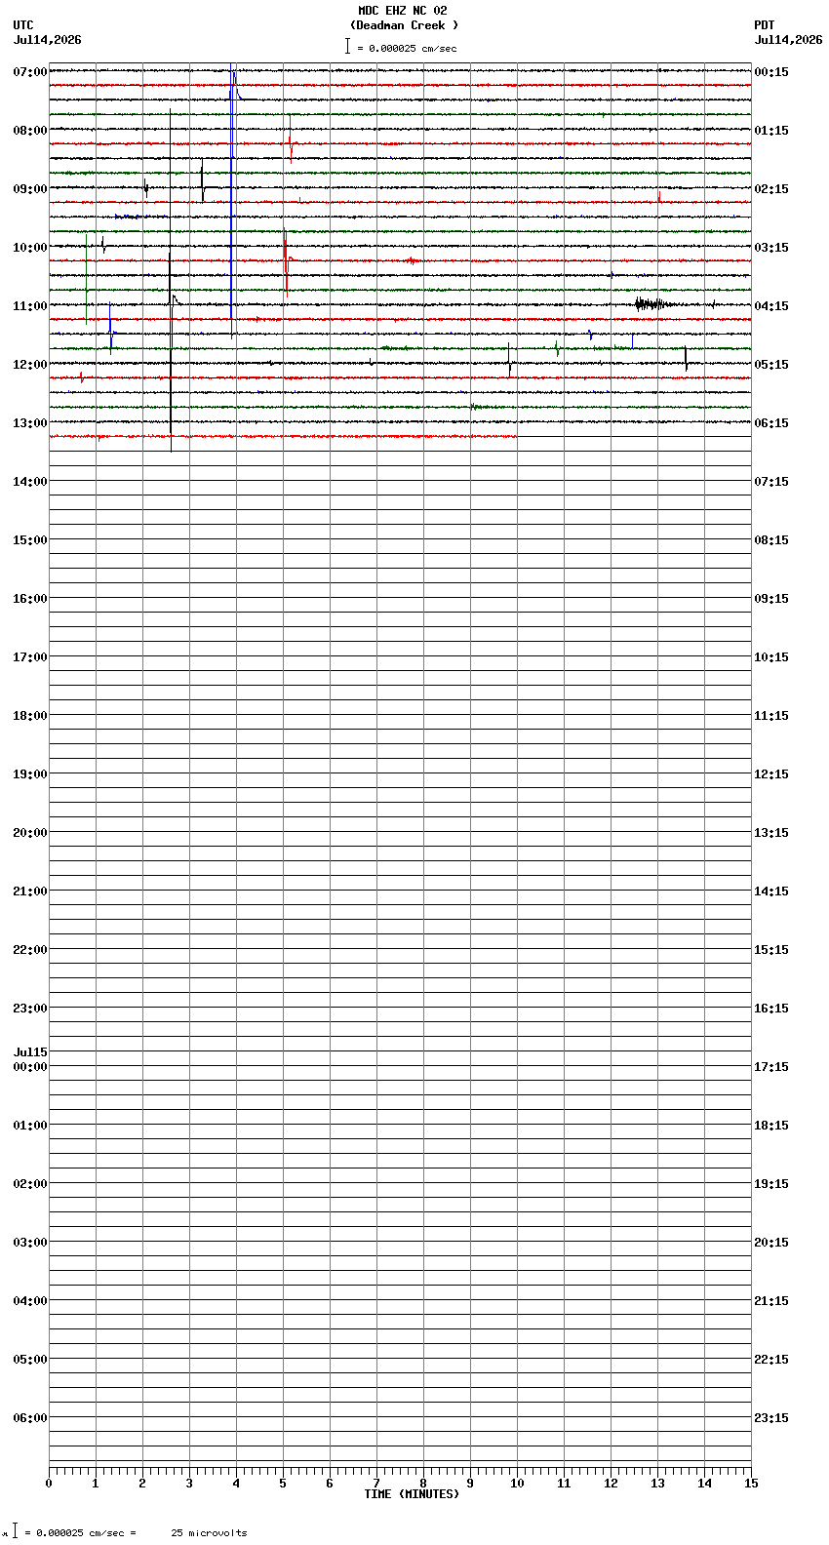Click the 12:00 UTC row label

(30, 365)
